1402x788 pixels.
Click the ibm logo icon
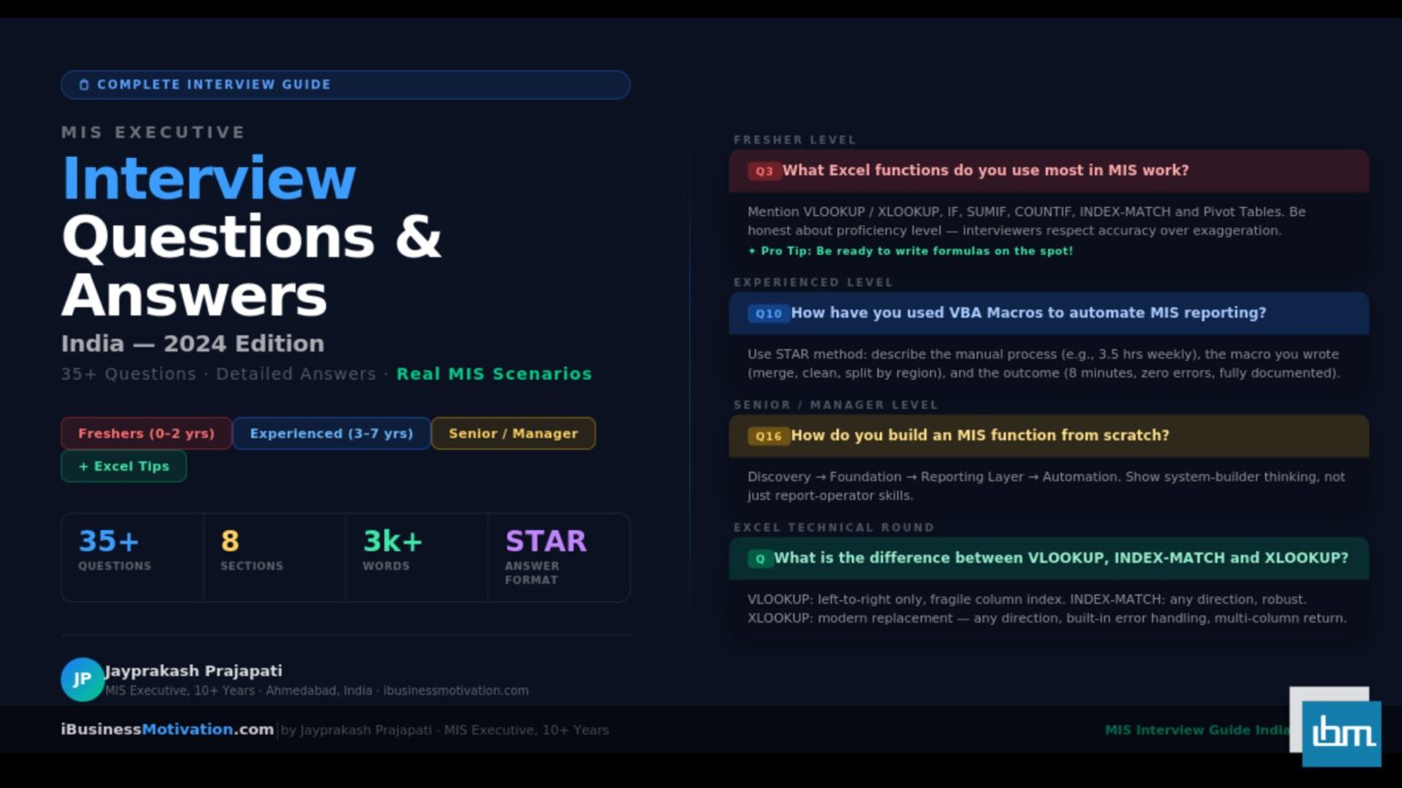(1340, 732)
